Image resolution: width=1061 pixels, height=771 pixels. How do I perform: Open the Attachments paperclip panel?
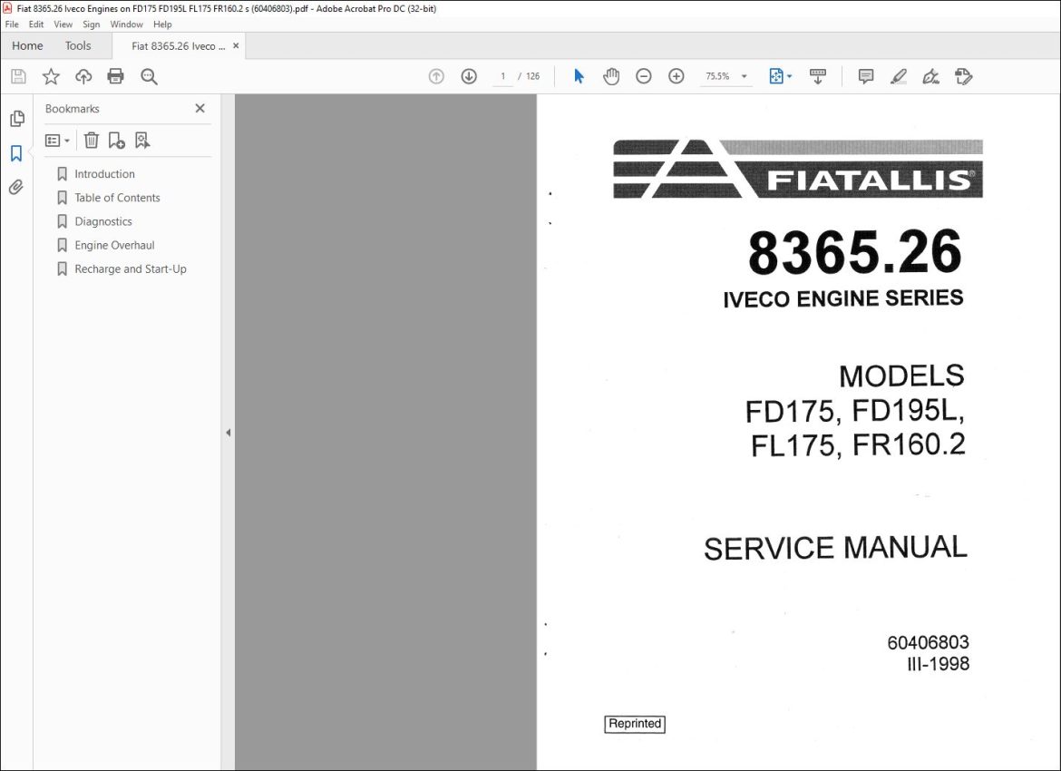pyautogui.click(x=17, y=187)
